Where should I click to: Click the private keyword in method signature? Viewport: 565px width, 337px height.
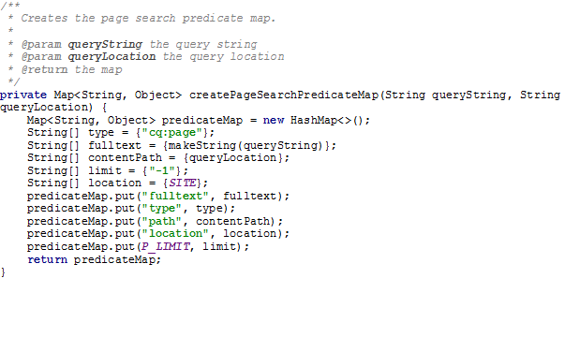pyautogui.click(x=23, y=95)
